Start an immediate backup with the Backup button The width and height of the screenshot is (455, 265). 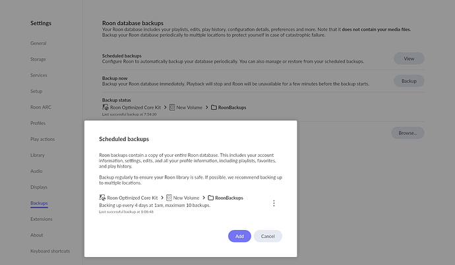coord(409,80)
